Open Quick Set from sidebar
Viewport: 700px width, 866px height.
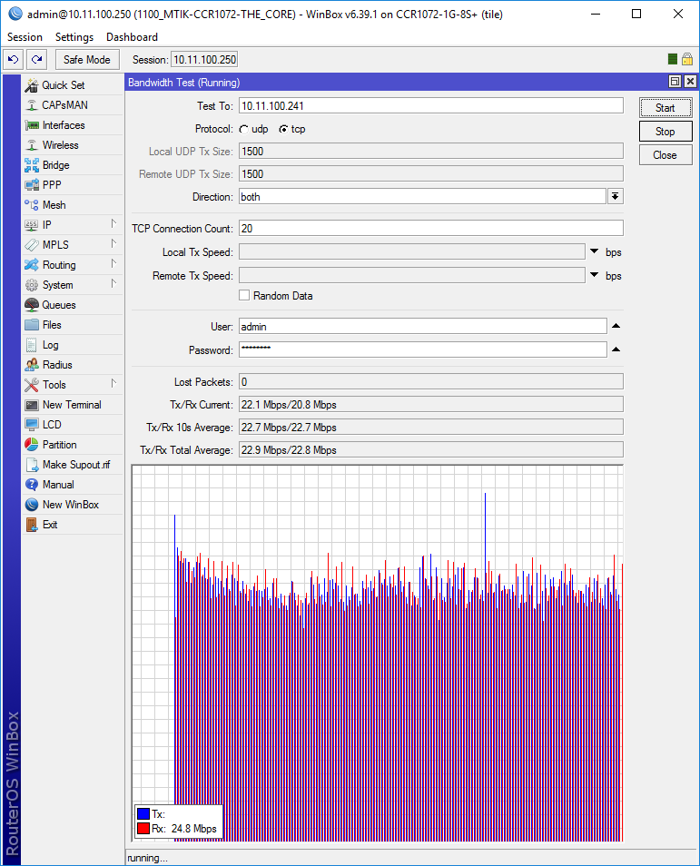(63, 85)
